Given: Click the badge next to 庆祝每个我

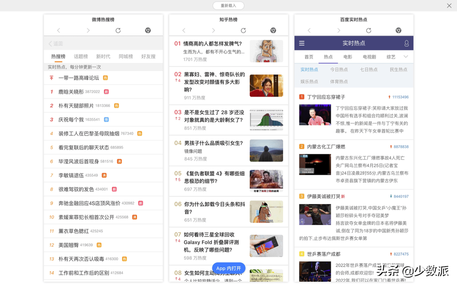Looking at the screenshot, I should point(106,120).
